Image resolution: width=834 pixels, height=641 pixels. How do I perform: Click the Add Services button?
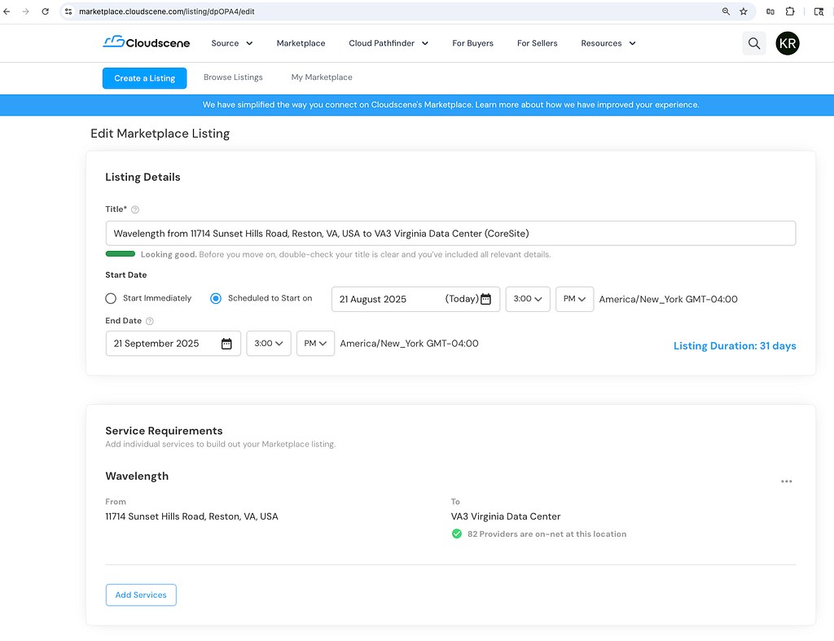pos(141,595)
